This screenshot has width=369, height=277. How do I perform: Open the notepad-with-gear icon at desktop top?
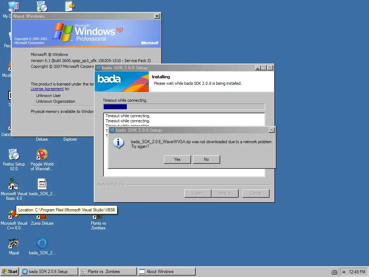coord(70,6)
